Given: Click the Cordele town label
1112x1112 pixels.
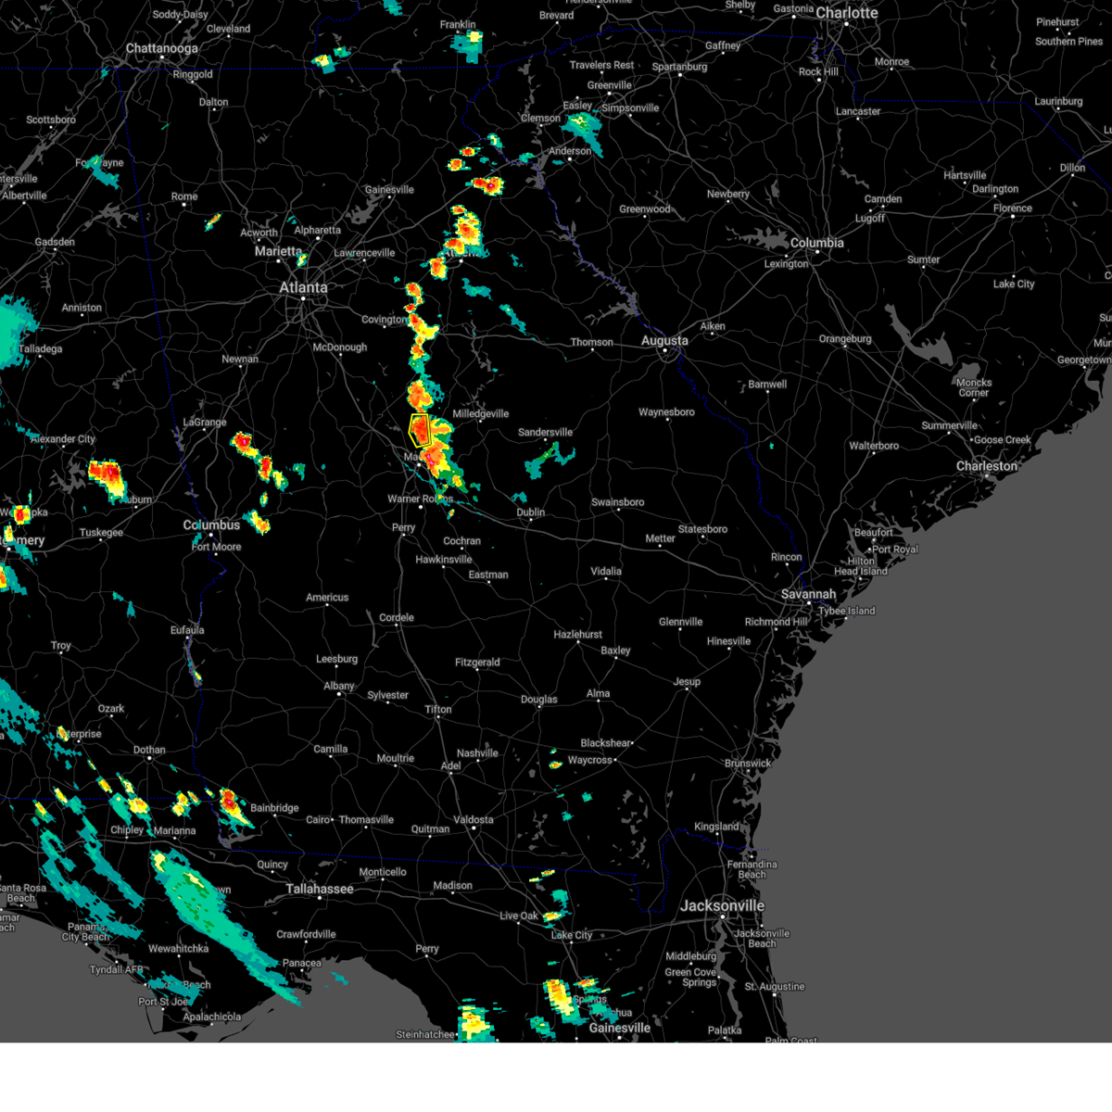Looking at the screenshot, I should pyautogui.click(x=397, y=618).
